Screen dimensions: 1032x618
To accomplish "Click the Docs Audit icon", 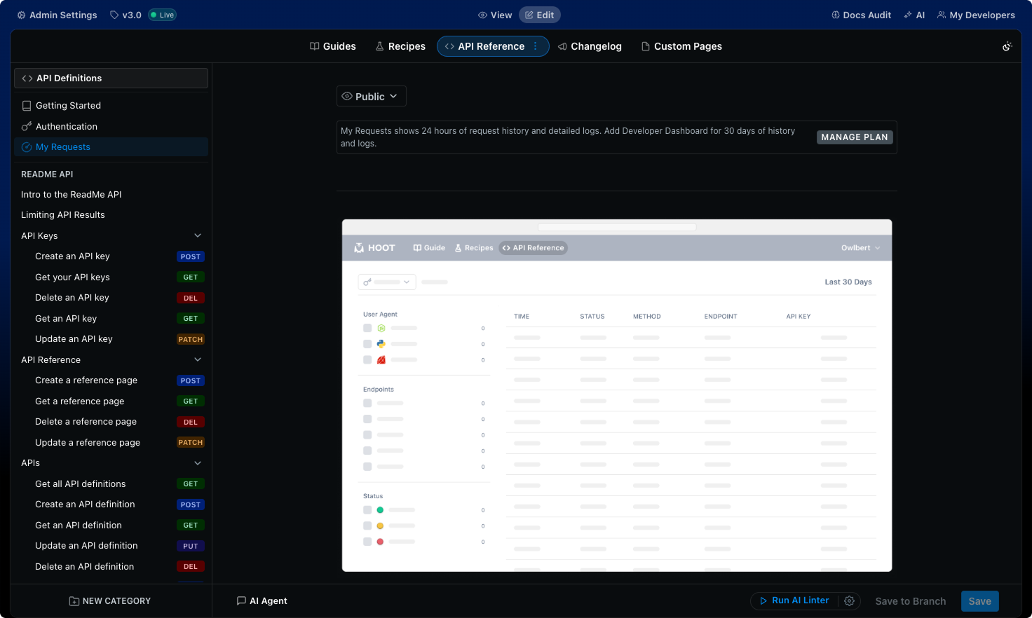I will (836, 15).
